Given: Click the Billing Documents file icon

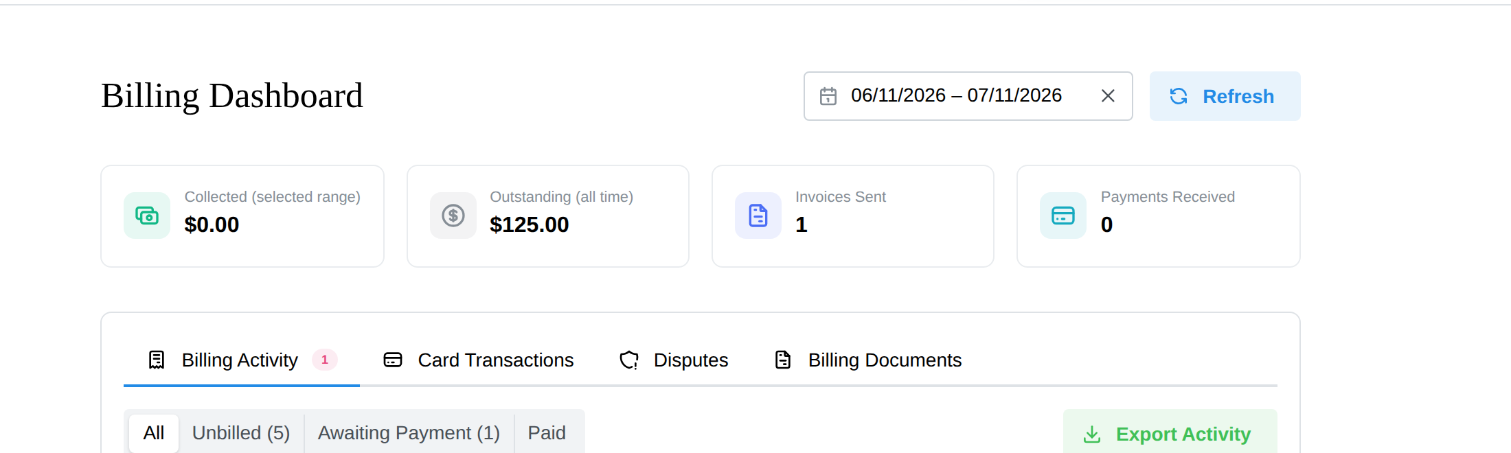Looking at the screenshot, I should point(783,360).
